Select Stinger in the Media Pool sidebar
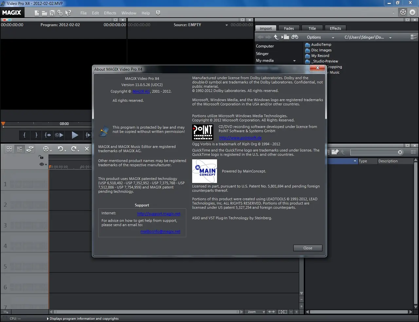This screenshot has height=322, width=419. point(262,54)
